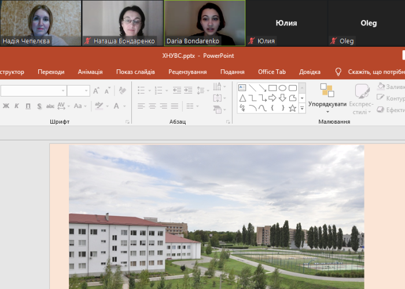The width and height of the screenshot is (405, 289).
Task: Click the font color A button
Action: click(117, 106)
